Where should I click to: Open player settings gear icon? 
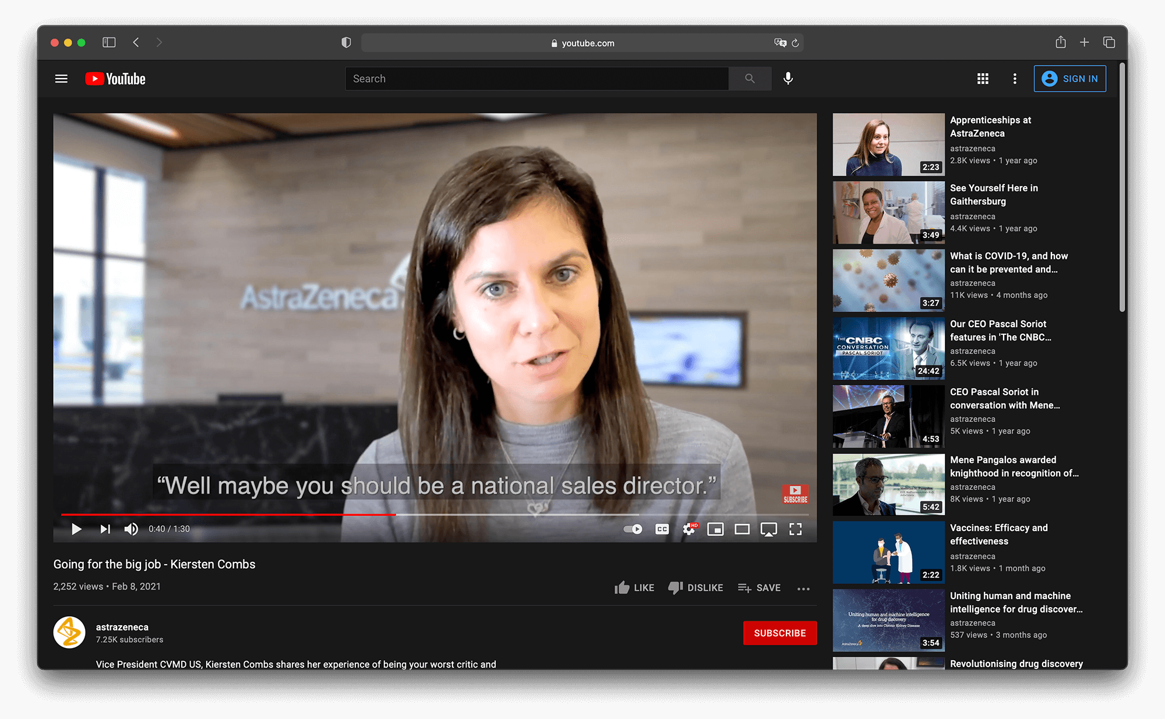tap(689, 529)
